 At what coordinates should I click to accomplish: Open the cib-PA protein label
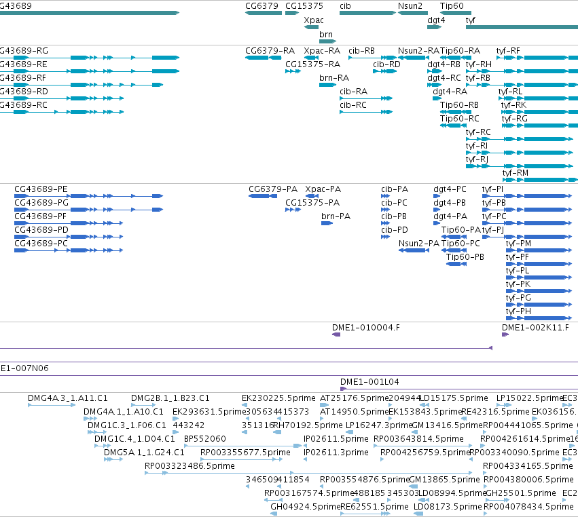click(395, 189)
